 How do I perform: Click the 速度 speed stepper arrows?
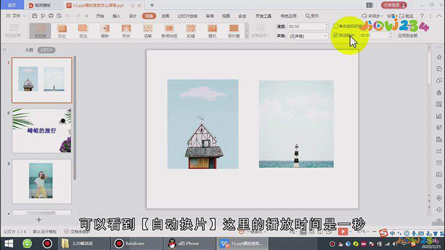point(327,26)
